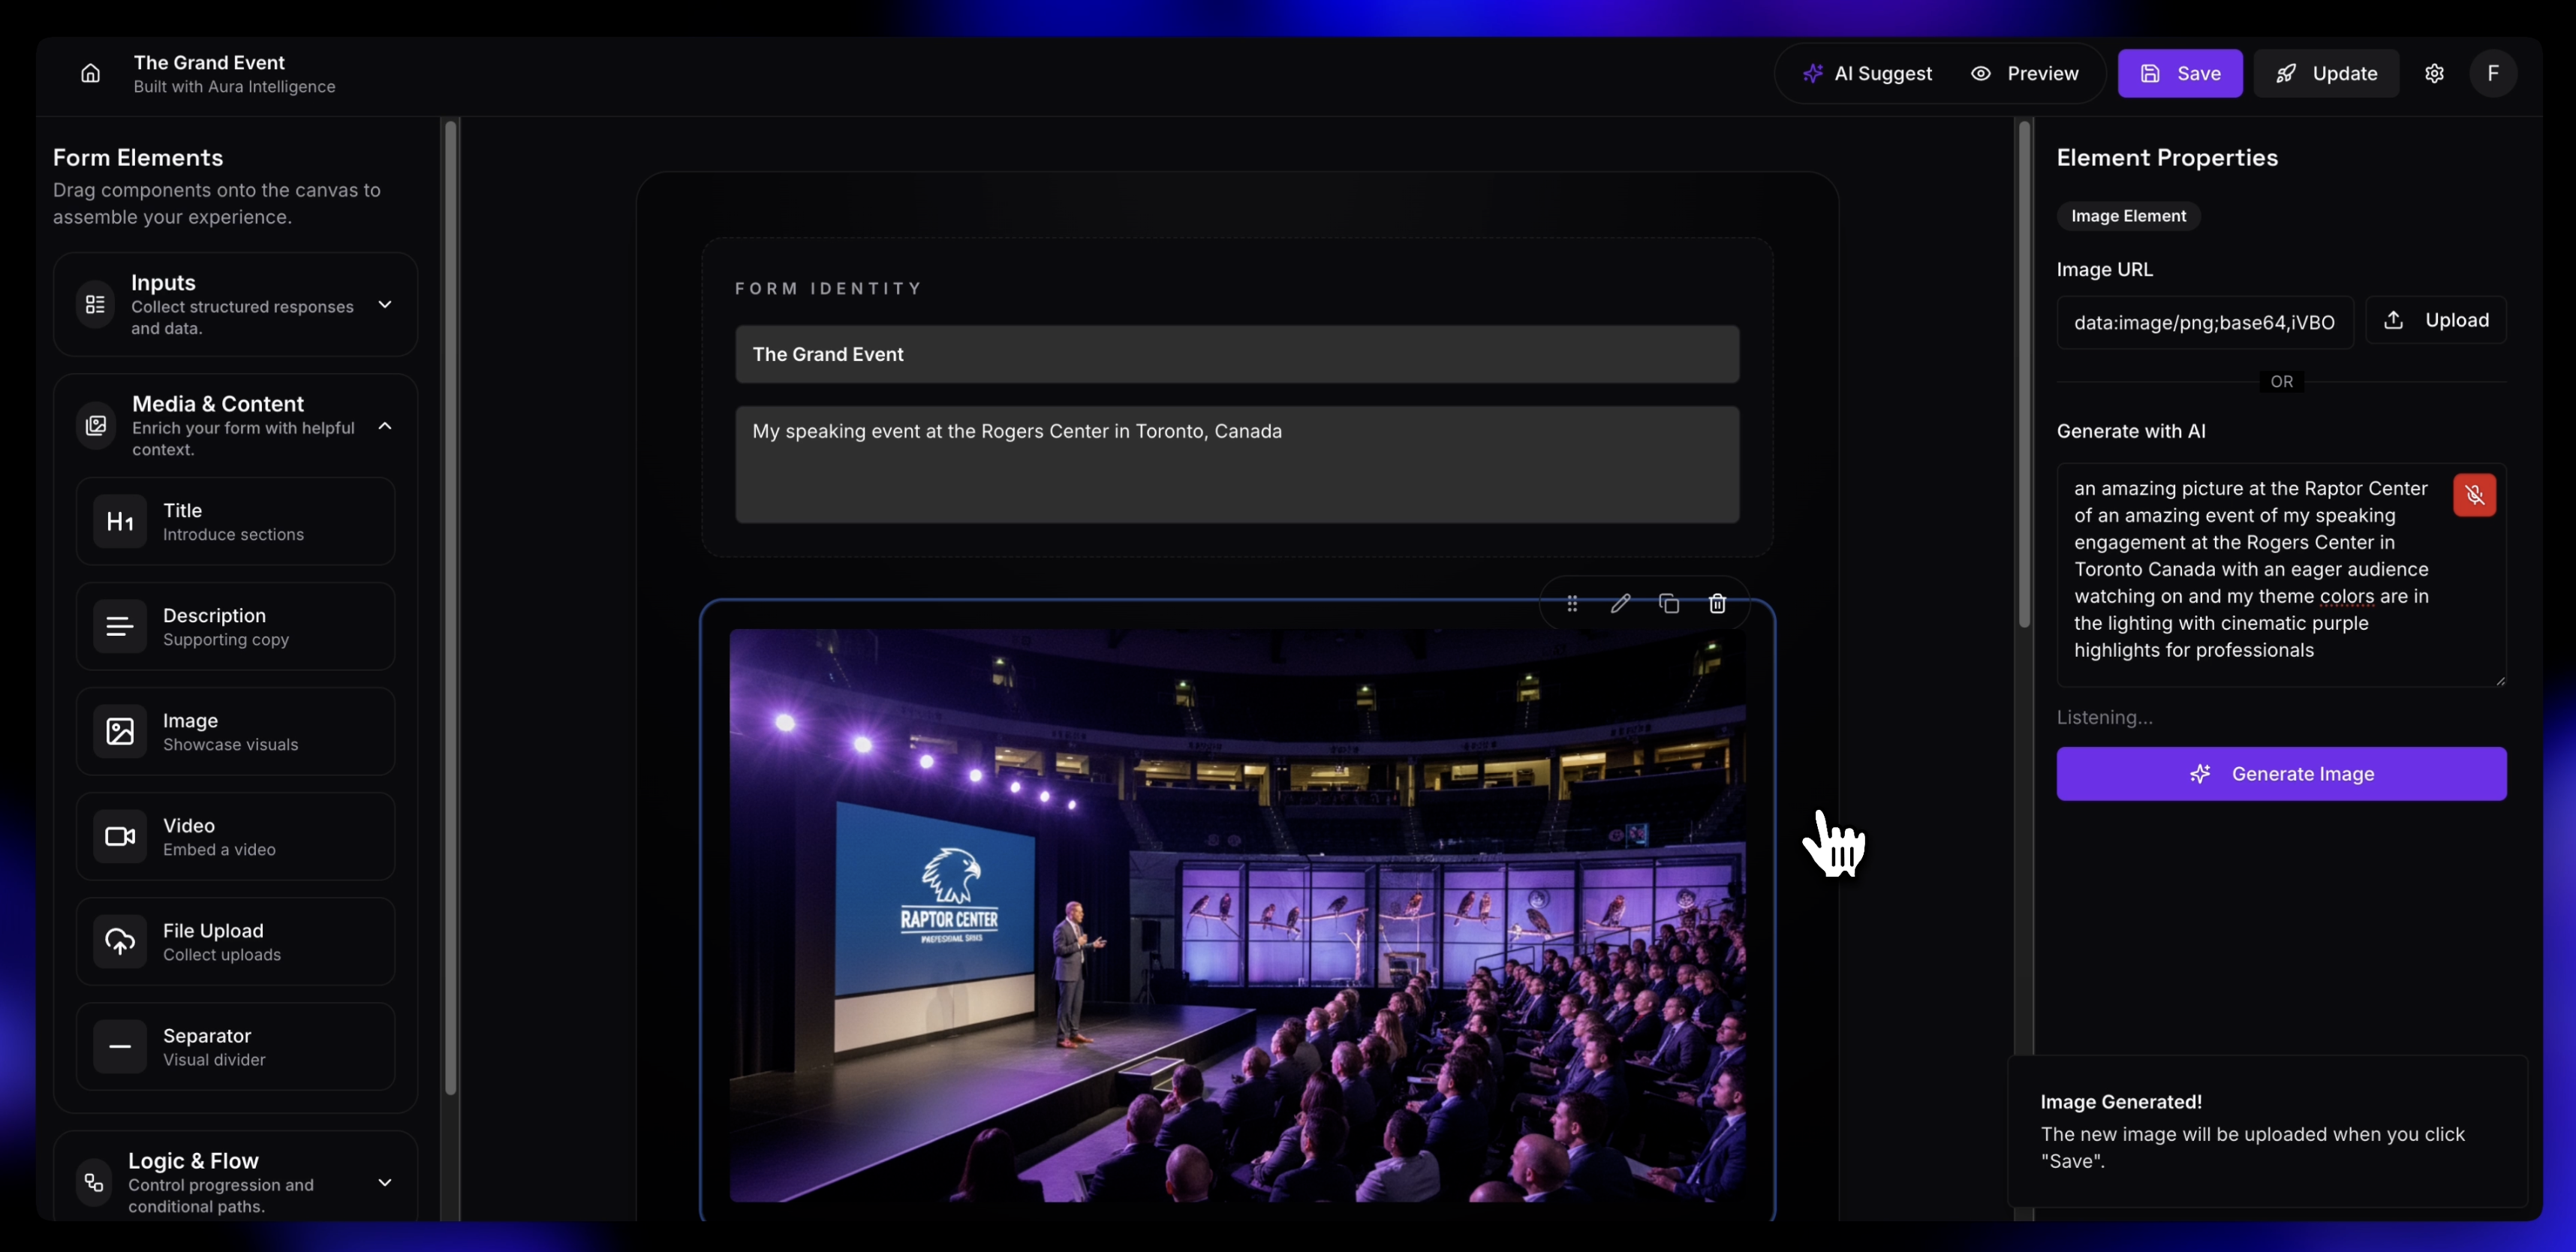The height and width of the screenshot is (1252, 2576).
Task: Click the Separator Visual divider card
Action: pyautogui.click(x=235, y=1046)
